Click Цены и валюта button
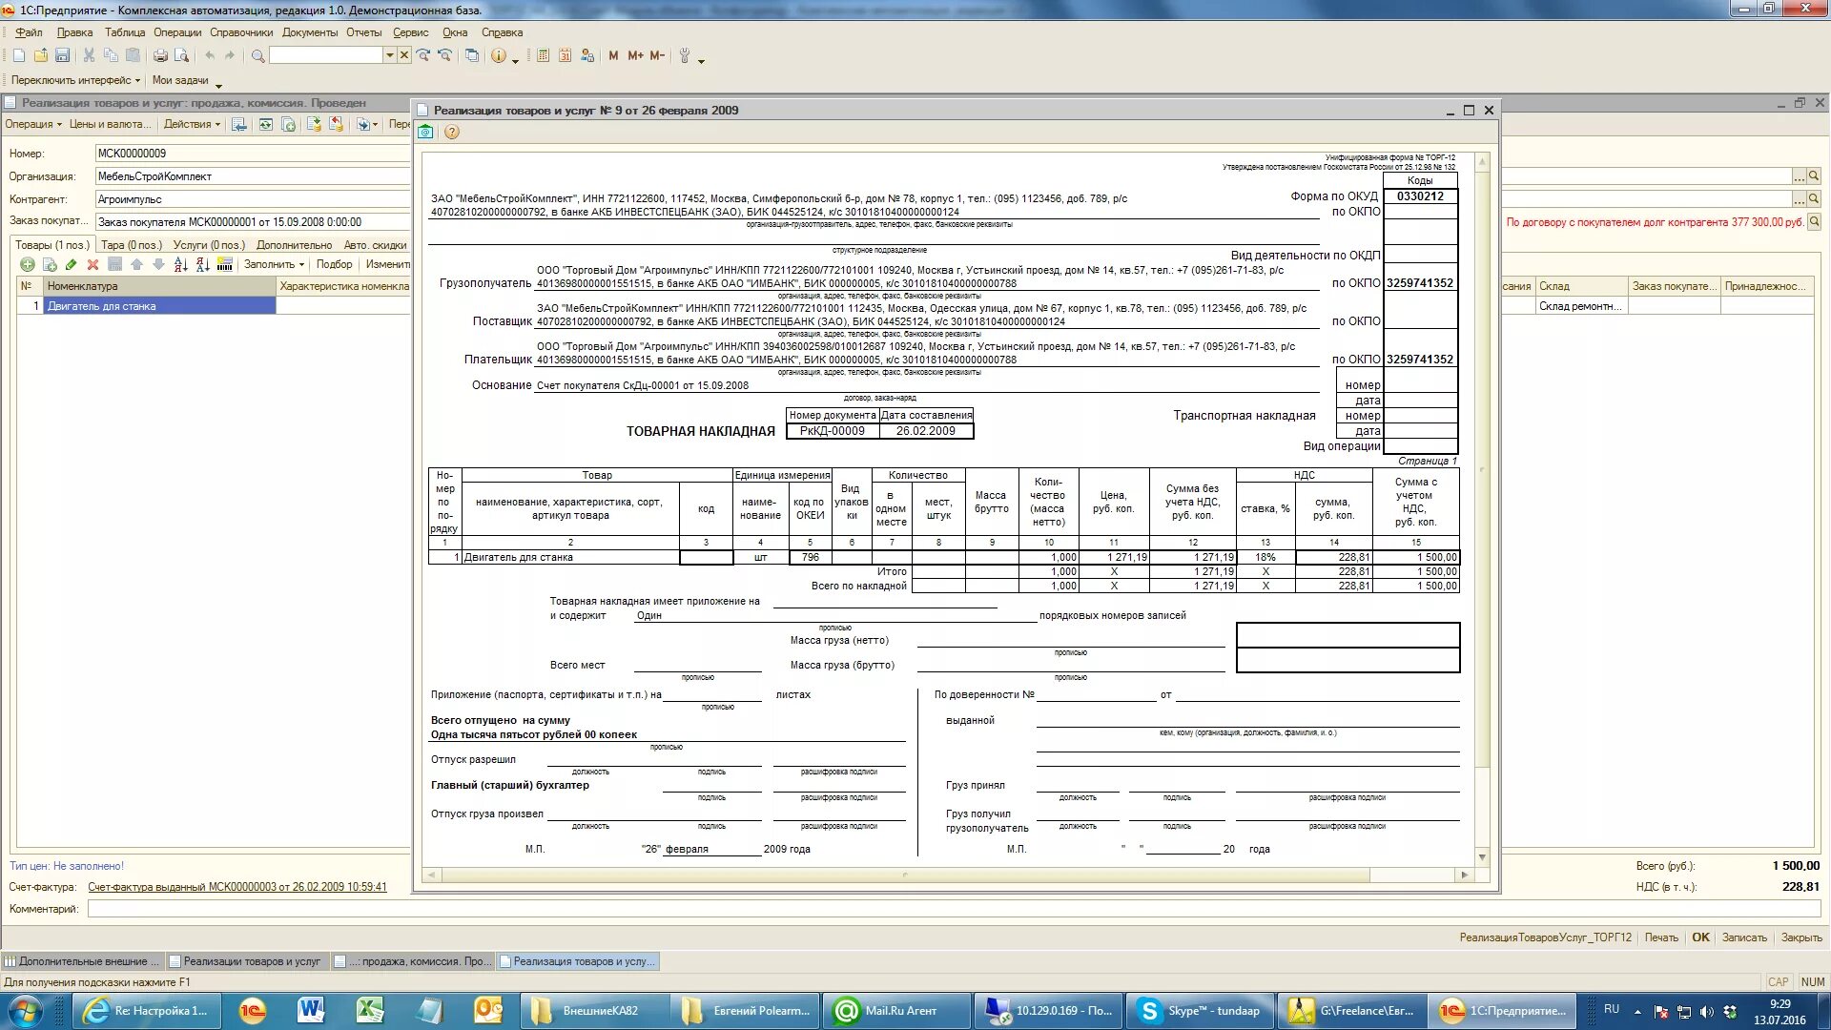Image resolution: width=1831 pixels, height=1030 pixels. click(x=110, y=124)
